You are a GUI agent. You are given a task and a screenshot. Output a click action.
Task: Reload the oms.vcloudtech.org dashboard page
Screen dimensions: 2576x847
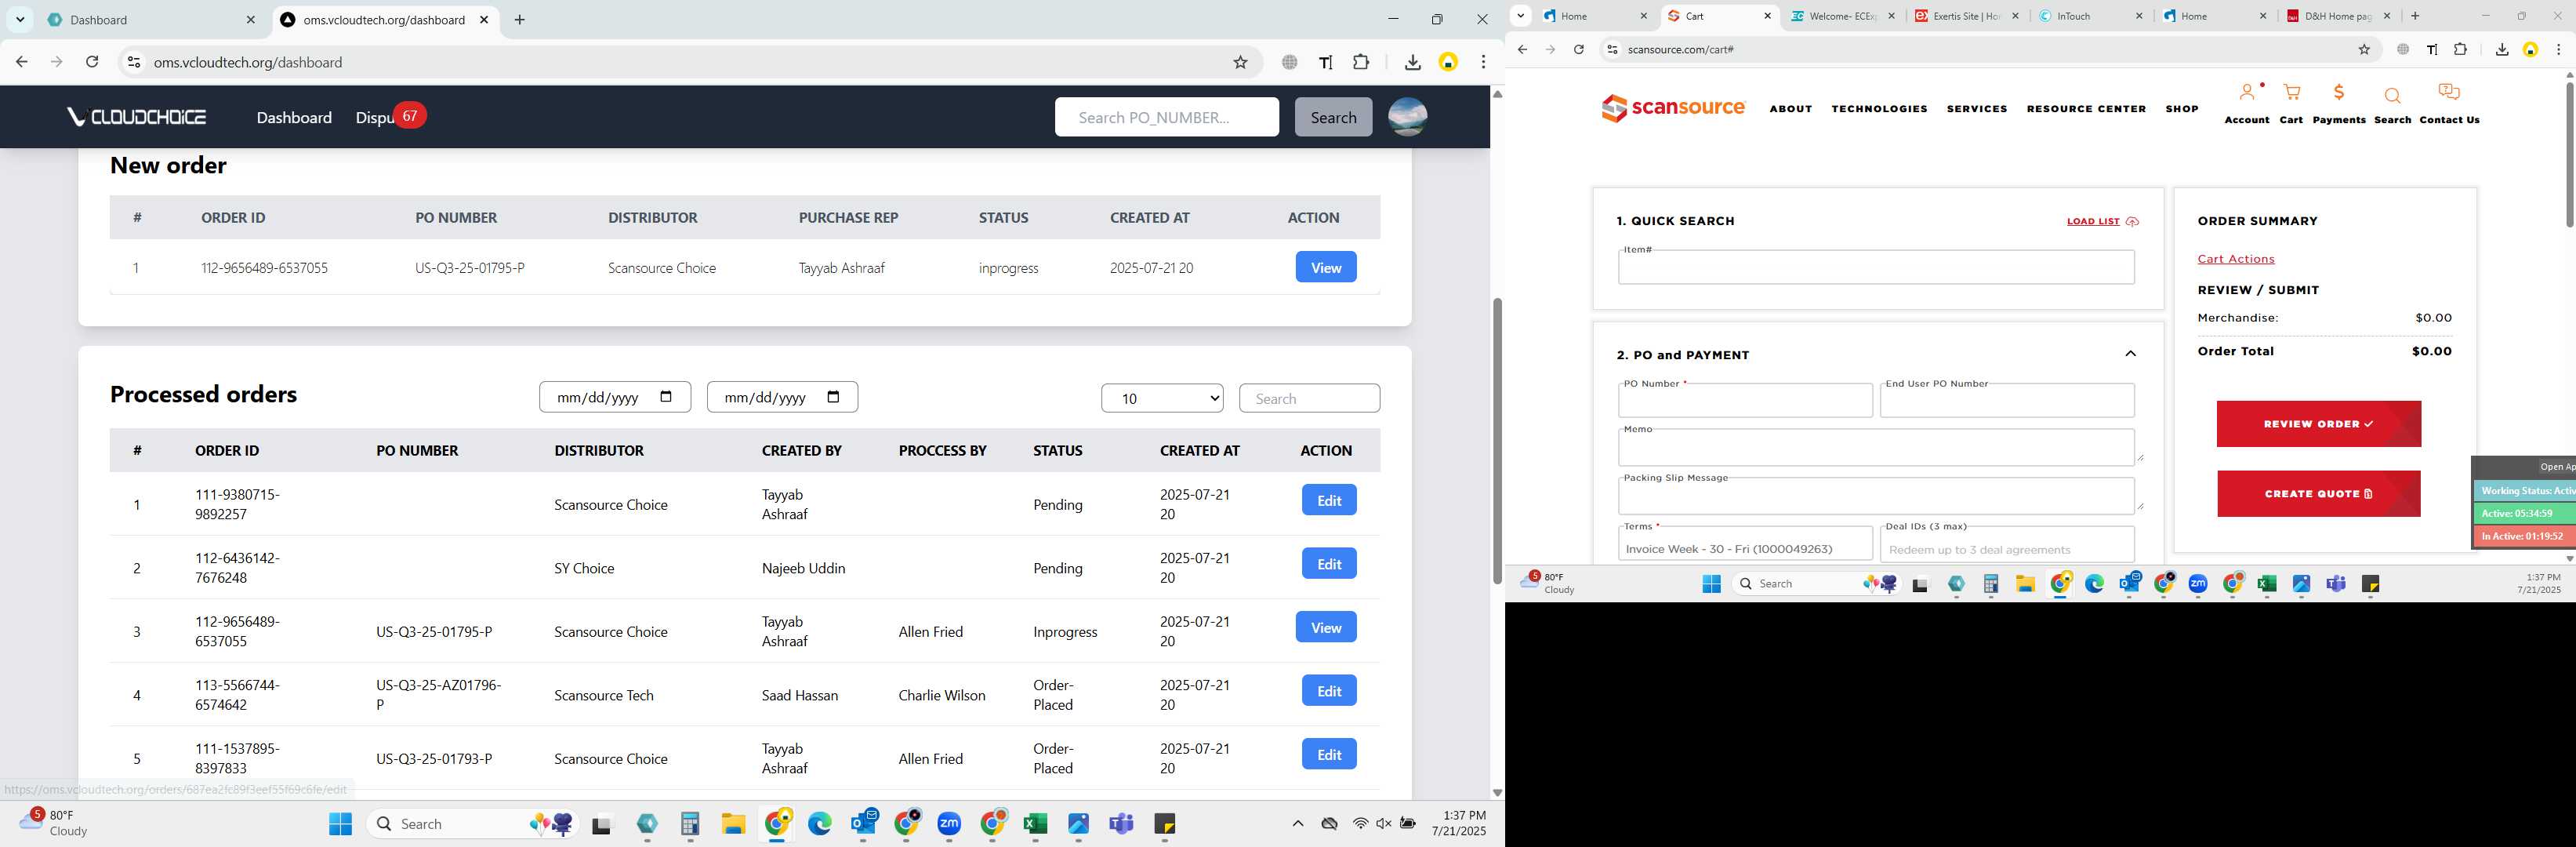point(92,62)
